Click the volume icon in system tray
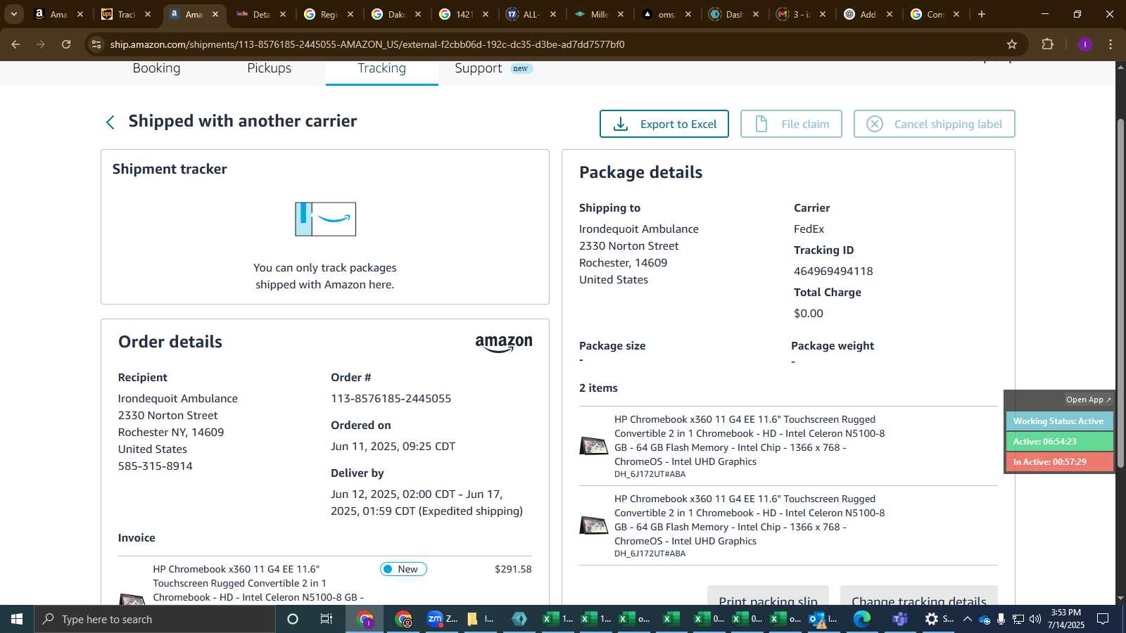This screenshot has height=633, width=1126. click(1035, 619)
